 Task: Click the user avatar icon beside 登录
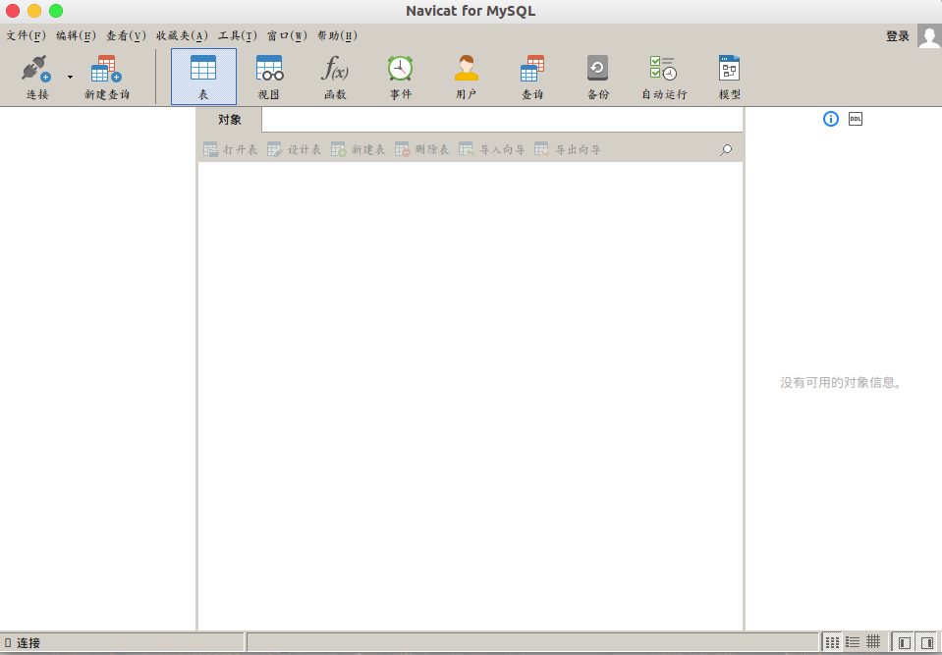[x=929, y=36]
